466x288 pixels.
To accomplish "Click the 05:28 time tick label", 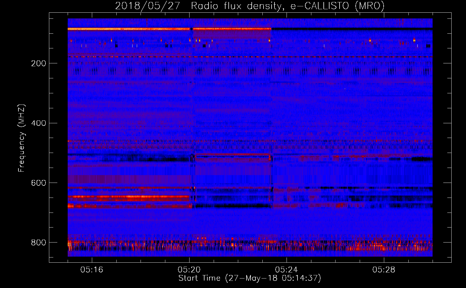I will [384, 270].
